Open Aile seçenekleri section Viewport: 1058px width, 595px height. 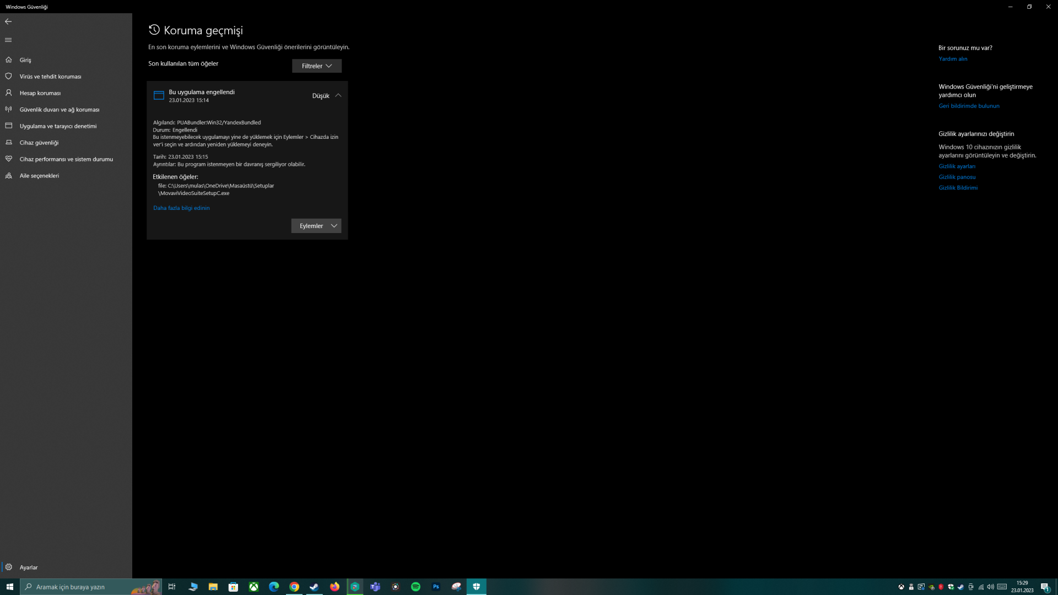click(39, 176)
